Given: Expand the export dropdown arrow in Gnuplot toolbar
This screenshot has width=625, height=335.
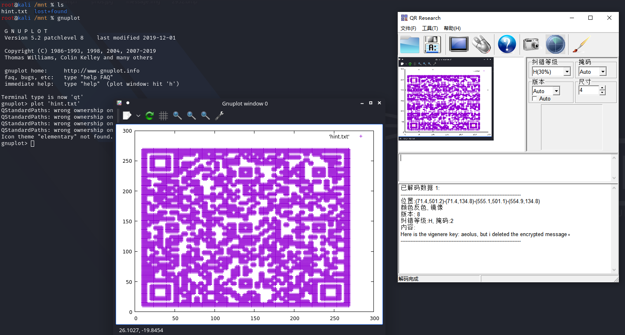Looking at the screenshot, I should [x=138, y=116].
